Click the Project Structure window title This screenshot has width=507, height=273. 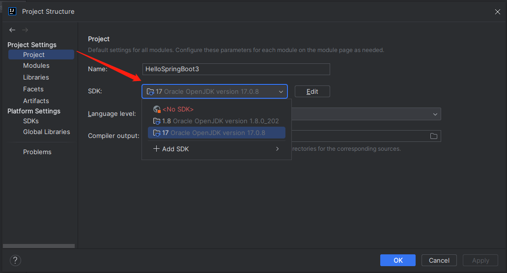(48, 12)
